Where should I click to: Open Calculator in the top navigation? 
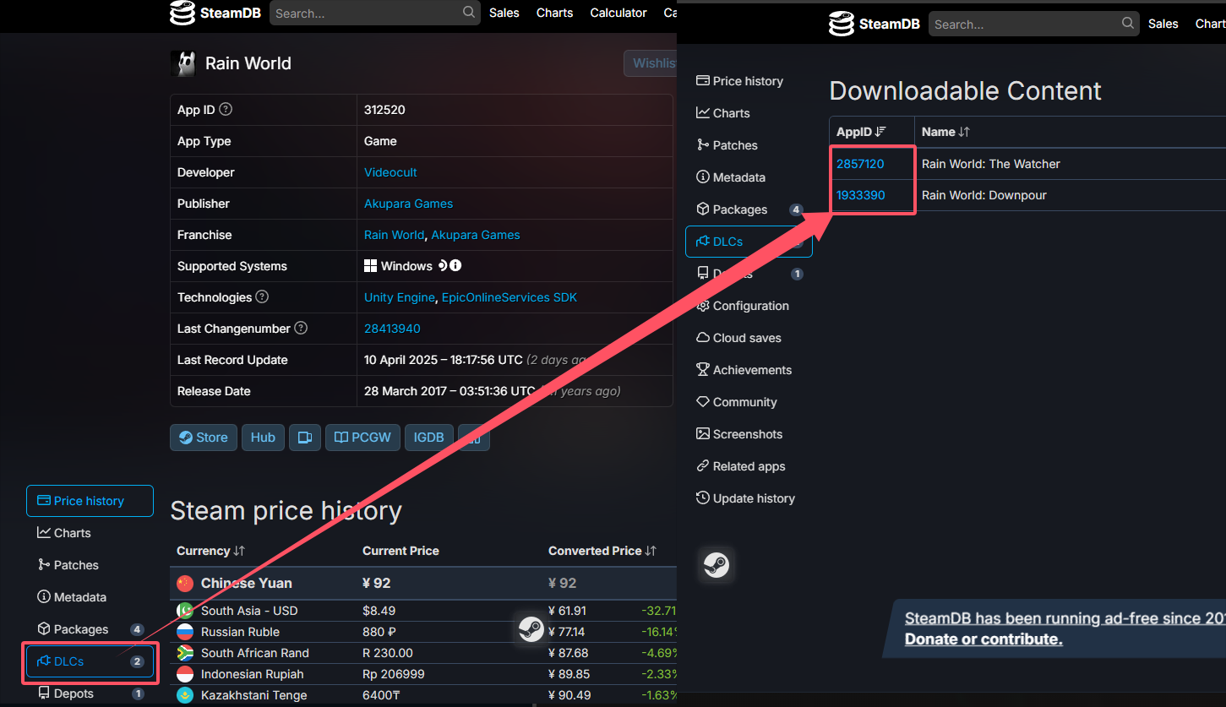[x=618, y=13]
